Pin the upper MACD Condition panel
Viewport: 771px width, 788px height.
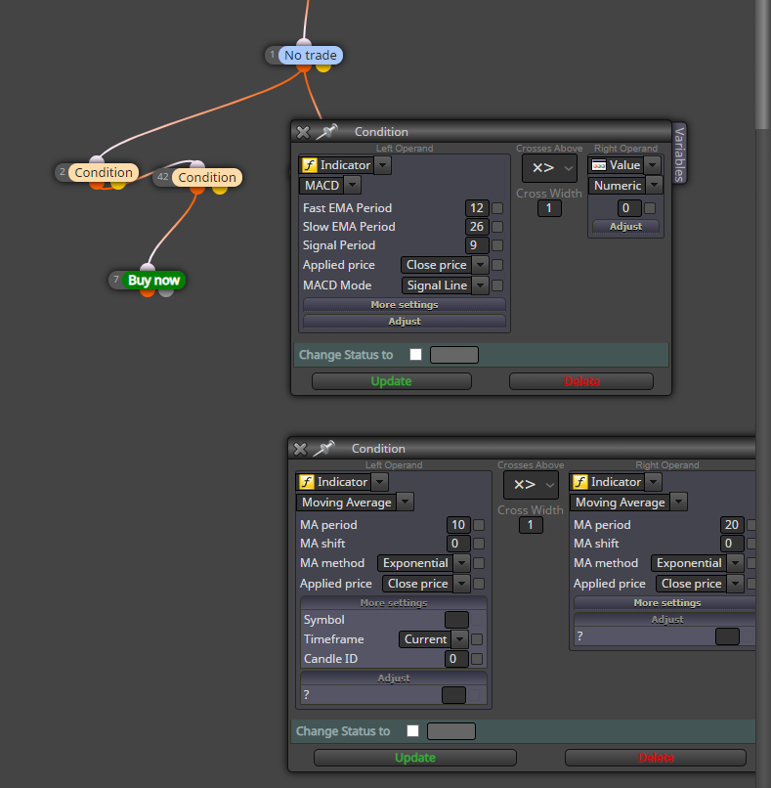click(327, 132)
